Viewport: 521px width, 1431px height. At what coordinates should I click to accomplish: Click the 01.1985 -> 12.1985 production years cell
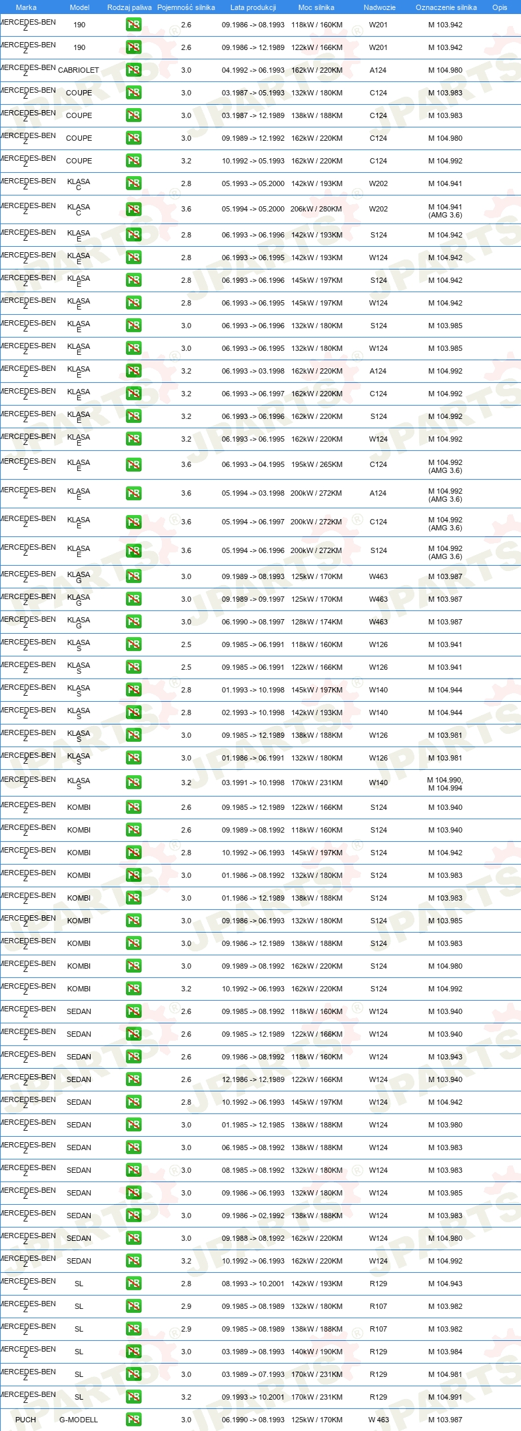click(253, 1125)
